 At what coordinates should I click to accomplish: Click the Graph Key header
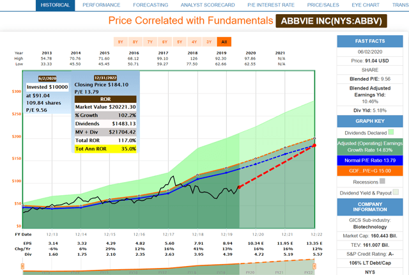tap(370, 121)
